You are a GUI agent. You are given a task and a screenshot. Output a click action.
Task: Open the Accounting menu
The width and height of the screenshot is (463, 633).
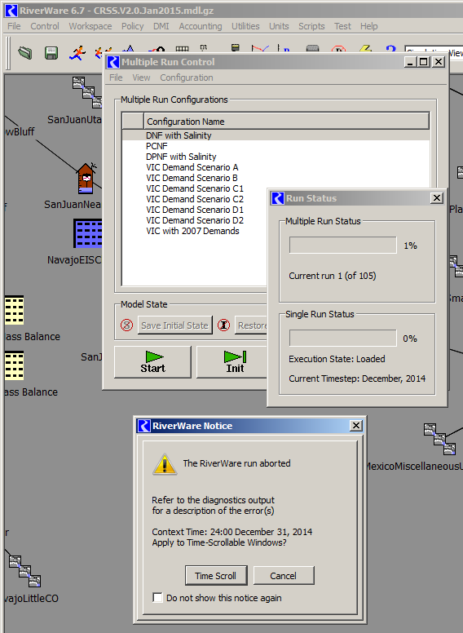[201, 26]
